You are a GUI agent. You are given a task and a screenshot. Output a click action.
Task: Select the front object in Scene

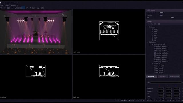pos(155,34)
